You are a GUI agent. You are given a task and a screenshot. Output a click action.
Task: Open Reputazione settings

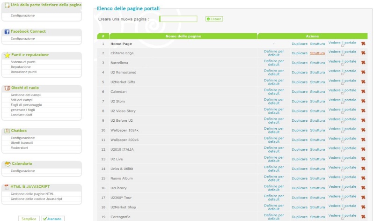click(21, 67)
